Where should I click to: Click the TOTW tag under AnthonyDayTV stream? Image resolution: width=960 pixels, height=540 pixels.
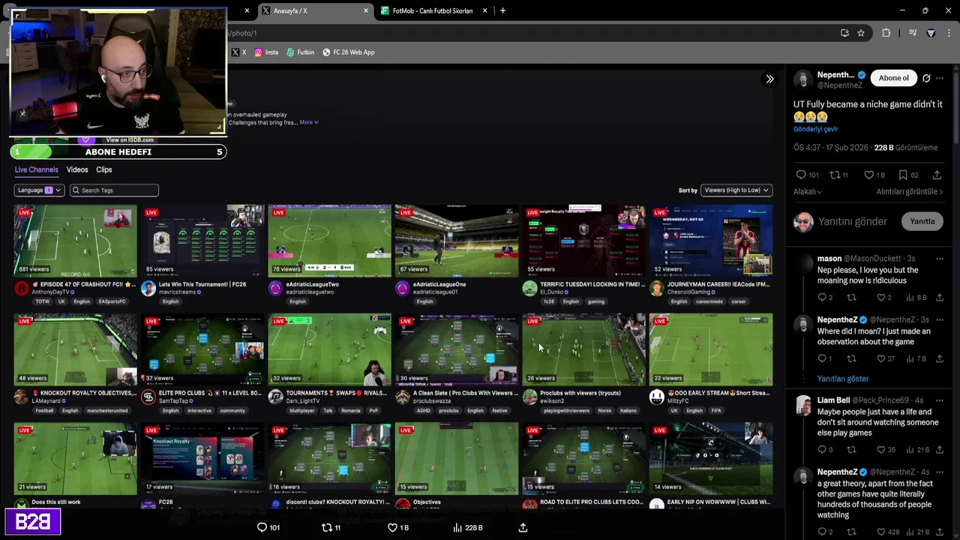pos(42,301)
